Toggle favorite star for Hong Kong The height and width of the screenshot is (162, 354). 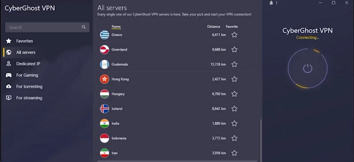pos(235,79)
